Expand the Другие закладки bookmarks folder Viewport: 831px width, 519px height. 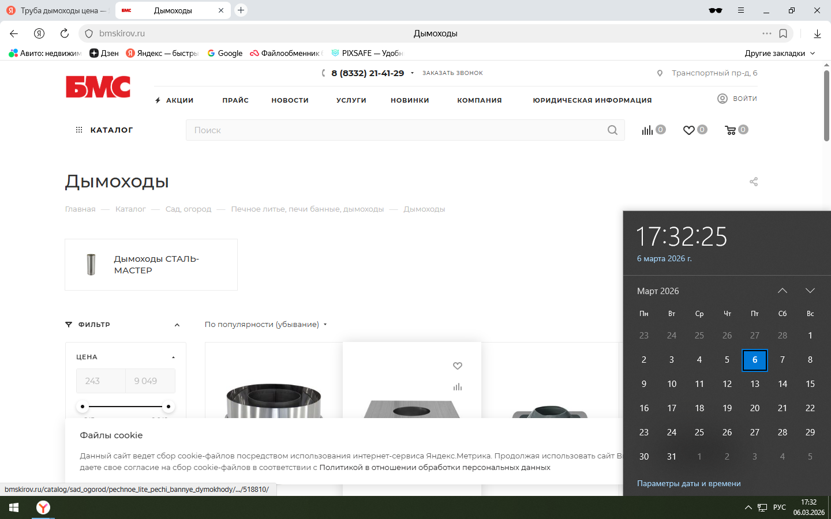780,53
